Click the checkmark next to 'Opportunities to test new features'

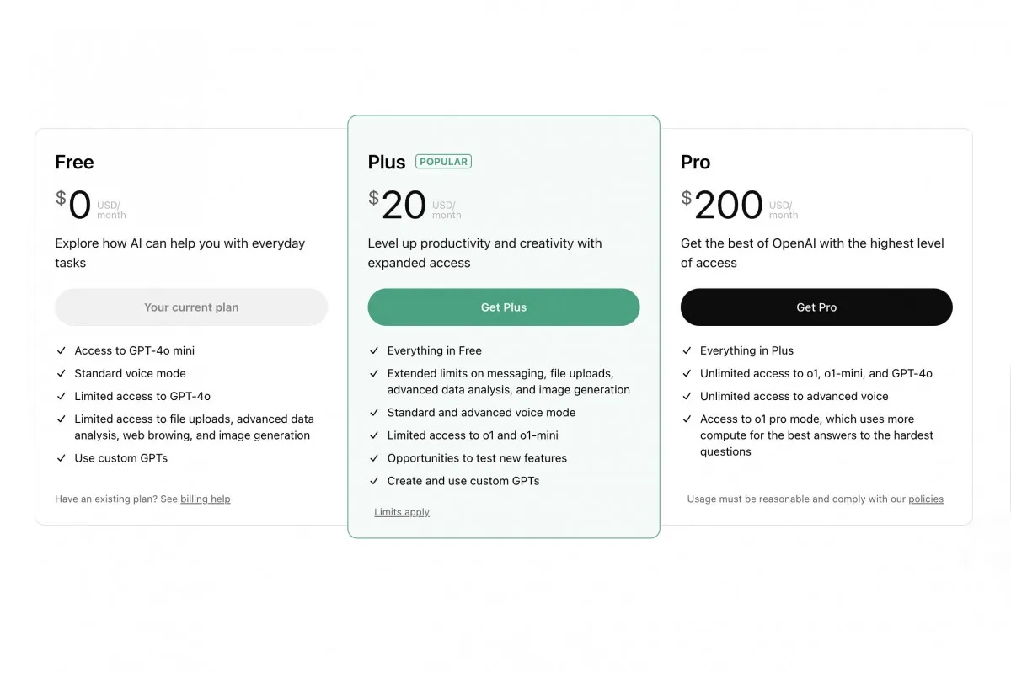click(x=373, y=458)
